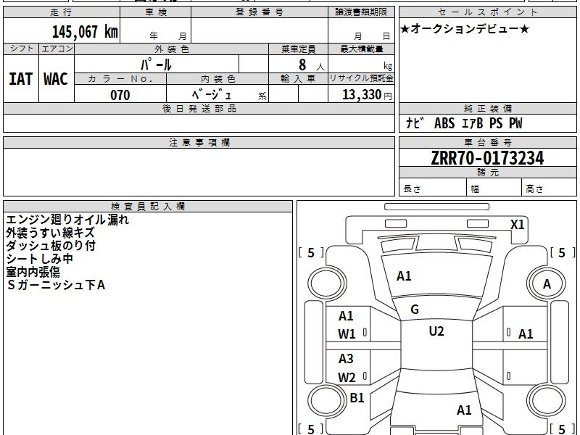The height and width of the screenshot is (435, 580).
Task: Select the A1 mark directly above W1
Action: tap(346, 316)
